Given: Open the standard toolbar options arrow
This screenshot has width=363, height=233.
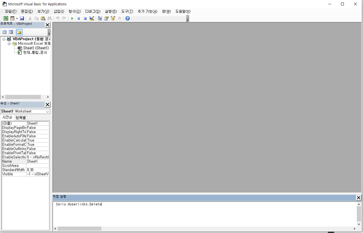Looking at the screenshot, I should [x=188, y=19].
